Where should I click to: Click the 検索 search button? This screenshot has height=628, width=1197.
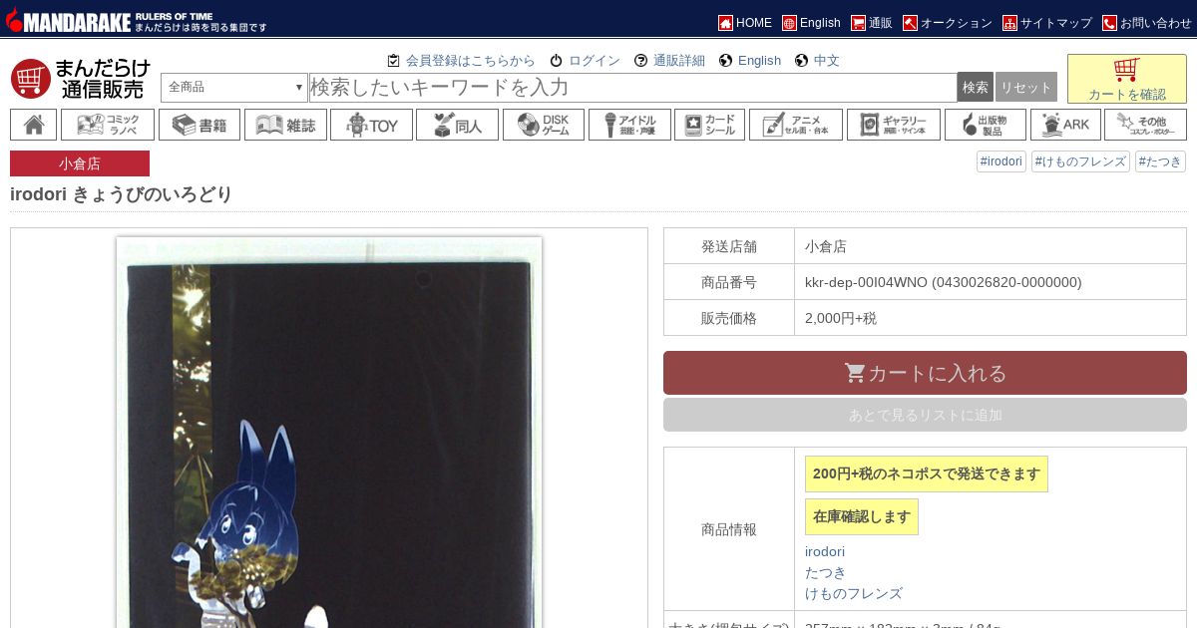tap(976, 87)
